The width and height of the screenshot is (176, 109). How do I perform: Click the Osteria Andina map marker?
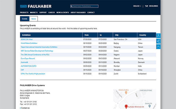coord(126,92)
